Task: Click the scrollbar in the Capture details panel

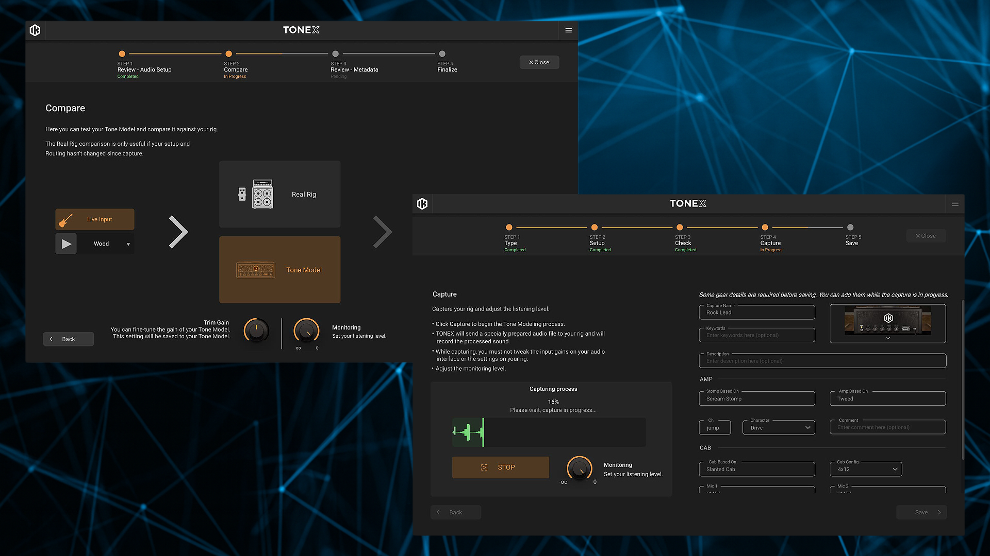Action: (x=963, y=380)
